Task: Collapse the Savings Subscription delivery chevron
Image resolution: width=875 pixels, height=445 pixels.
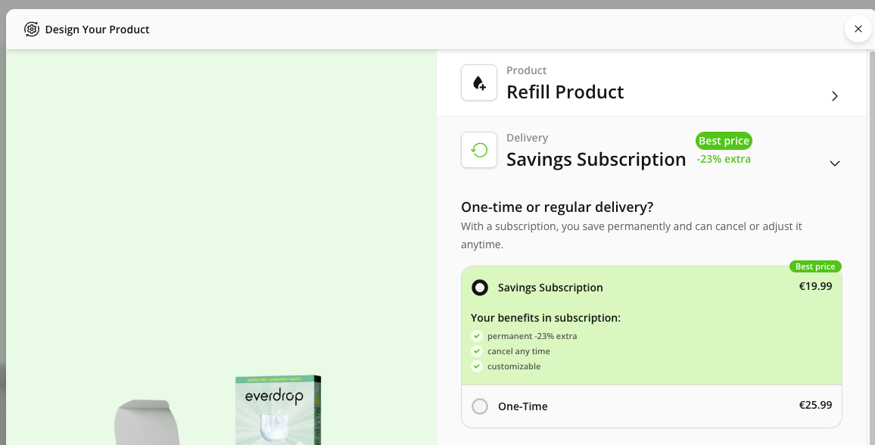Action: 835,163
